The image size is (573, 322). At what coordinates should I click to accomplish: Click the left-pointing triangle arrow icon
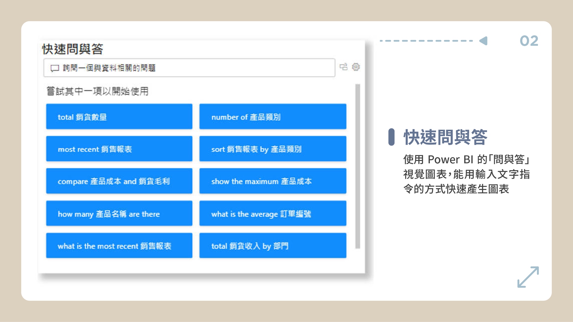484,41
